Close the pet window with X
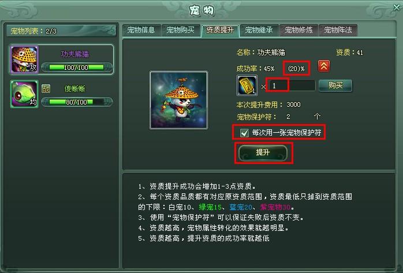403x273 pixels. [x=396, y=8]
